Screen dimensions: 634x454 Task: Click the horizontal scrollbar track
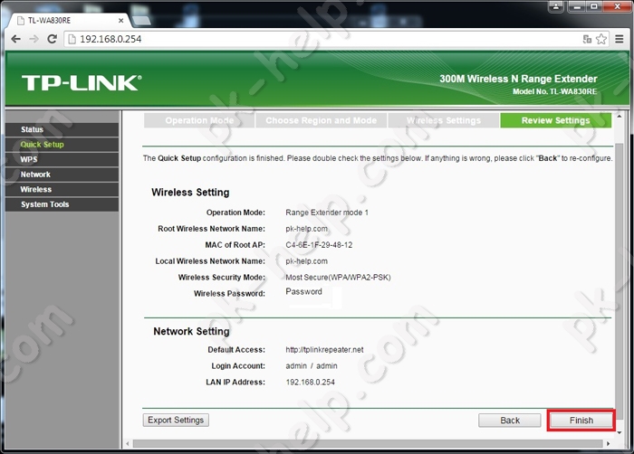(x=368, y=443)
